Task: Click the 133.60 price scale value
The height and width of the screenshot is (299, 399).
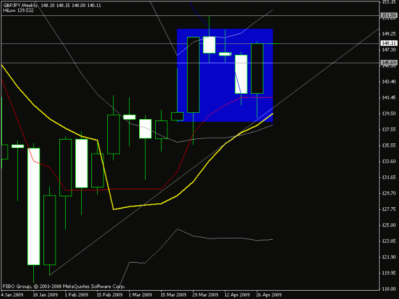Action: [389, 161]
